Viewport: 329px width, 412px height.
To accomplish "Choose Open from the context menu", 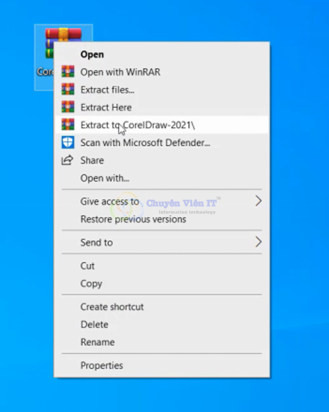I will coord(92,54).
